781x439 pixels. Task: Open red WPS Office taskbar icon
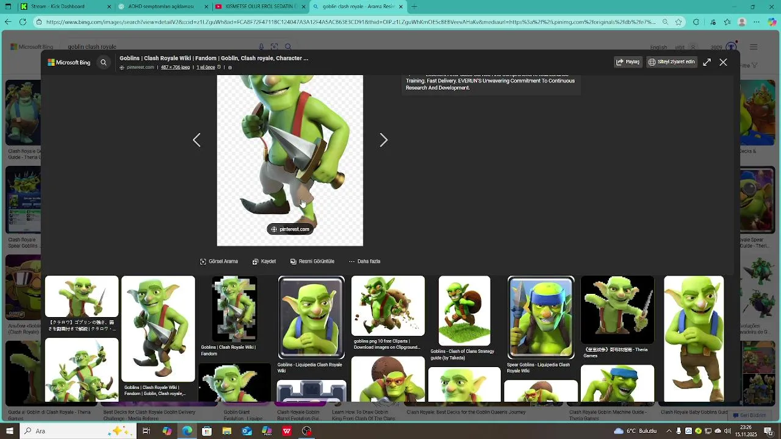(x=287, y=431)
